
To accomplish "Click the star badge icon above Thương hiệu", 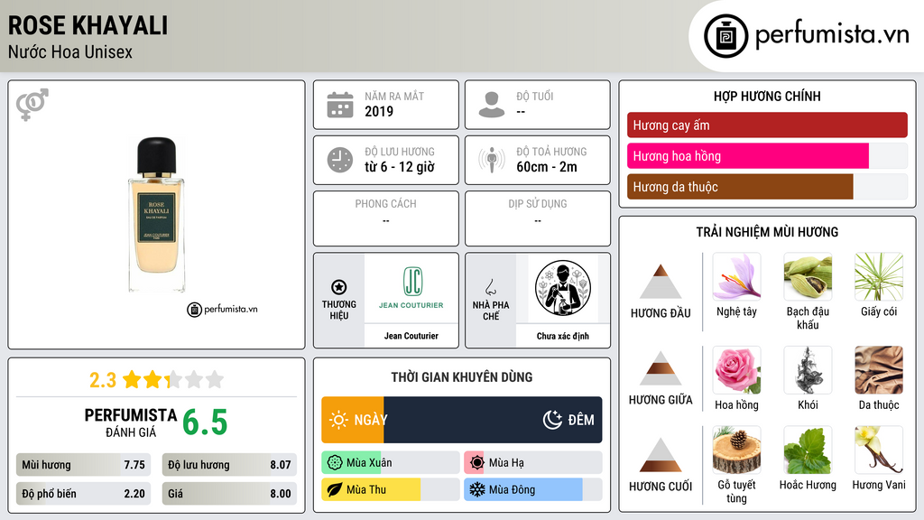I will click(x=339, y=287).
